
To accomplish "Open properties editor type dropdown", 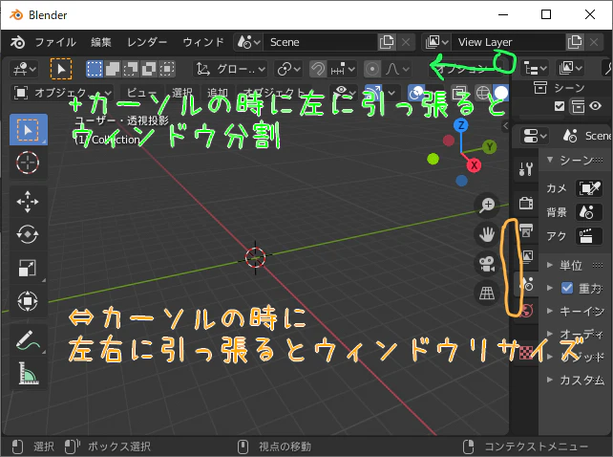I will 534,137.
